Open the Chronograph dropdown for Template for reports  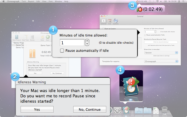pyautogui.click(x=161, y=61)
